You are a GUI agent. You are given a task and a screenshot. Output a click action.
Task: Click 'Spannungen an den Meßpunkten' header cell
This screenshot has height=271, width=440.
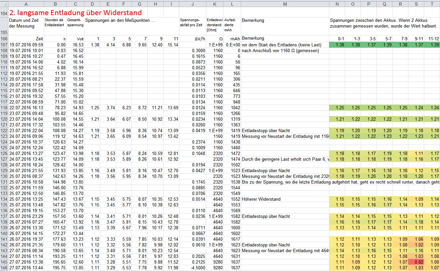120,21
